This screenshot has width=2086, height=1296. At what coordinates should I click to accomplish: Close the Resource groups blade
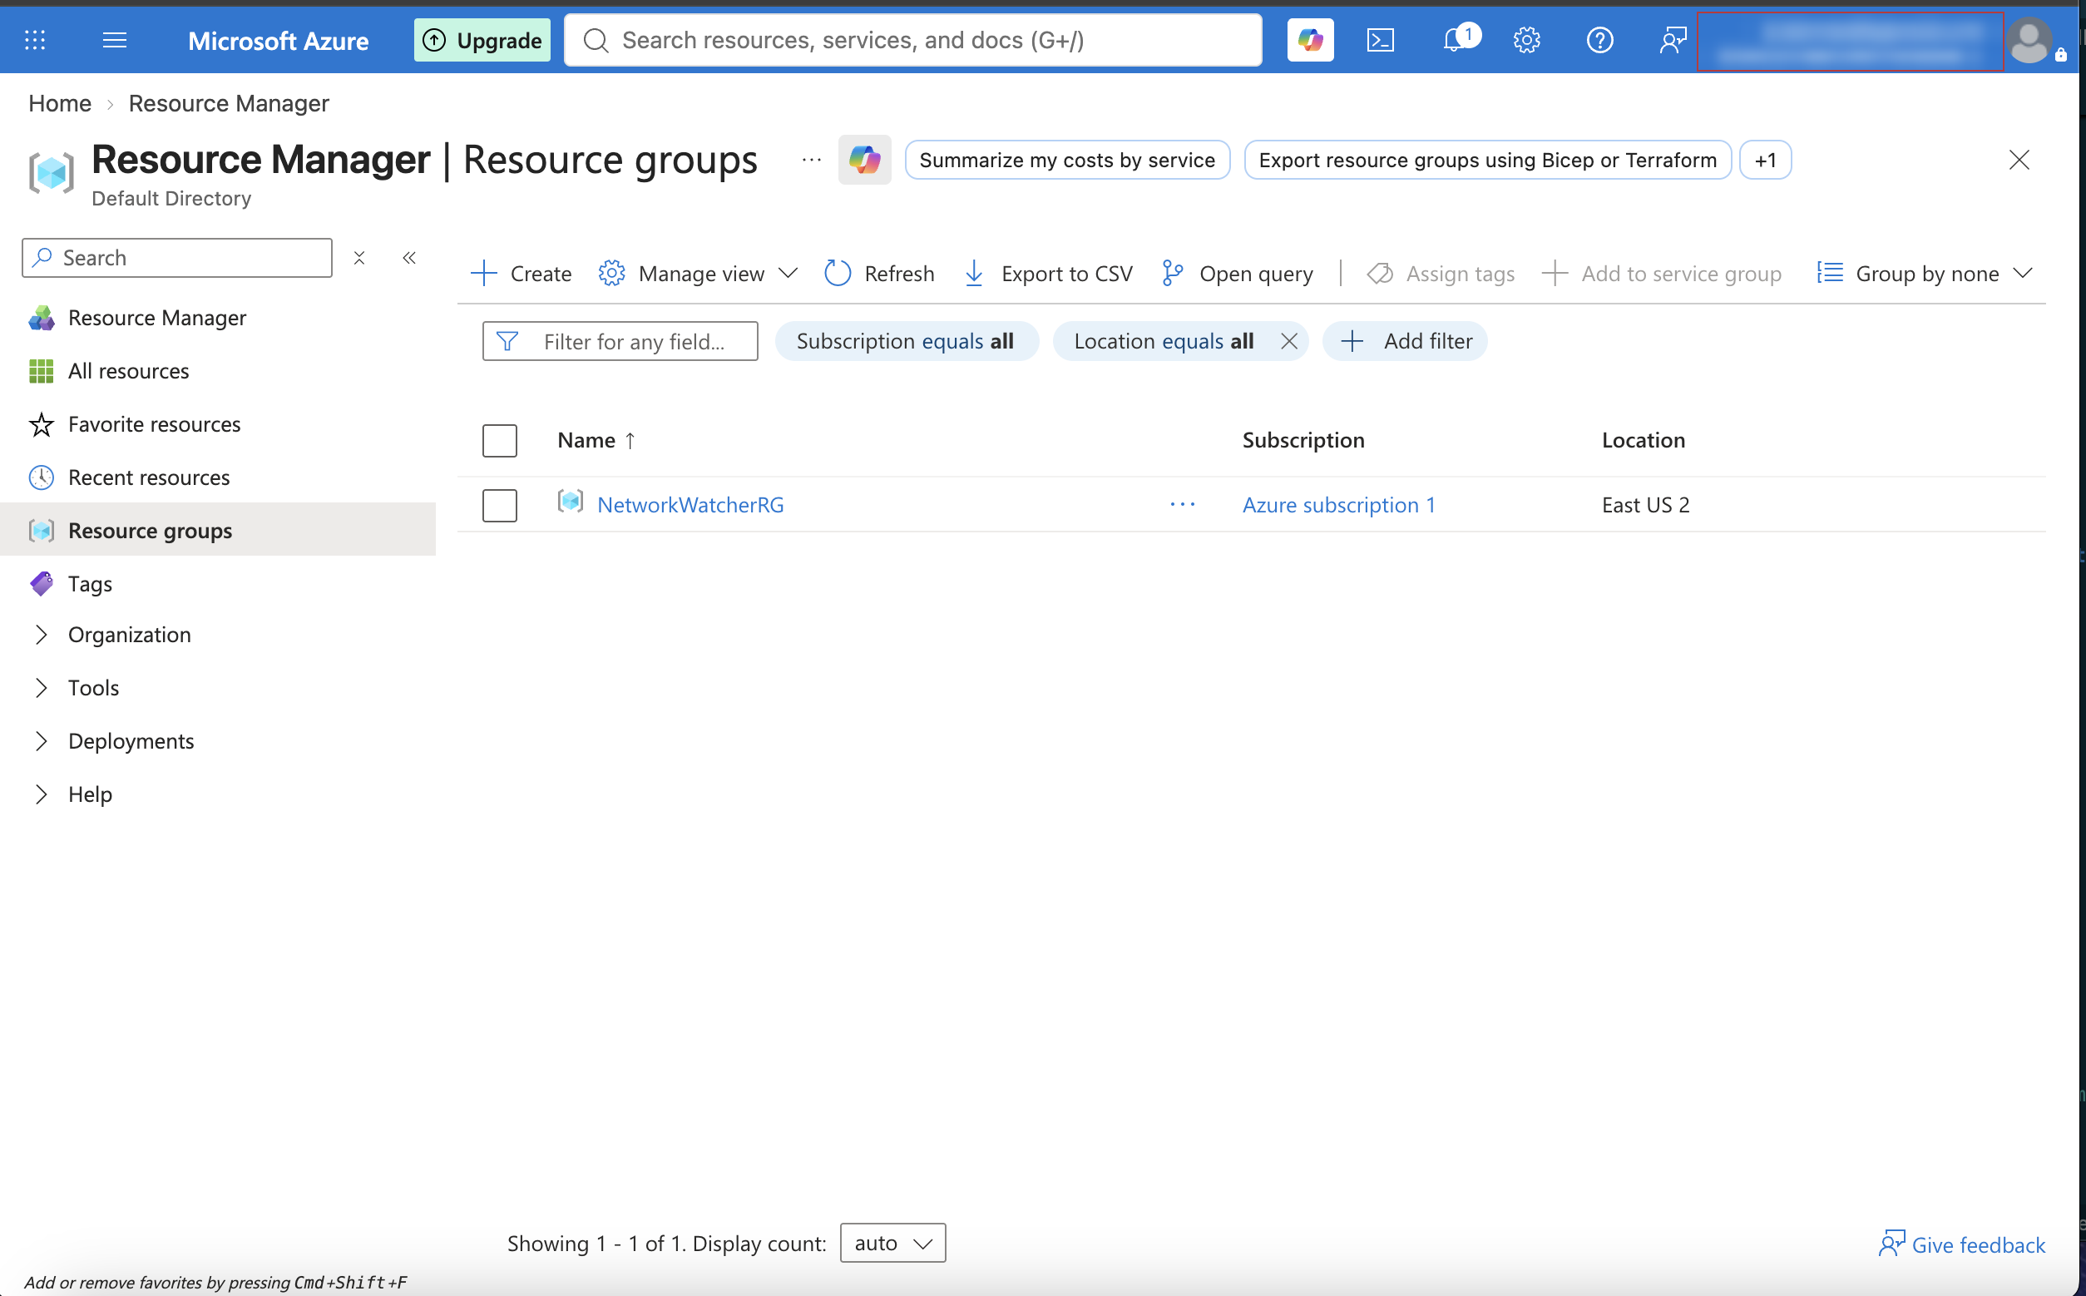(x=2019, y=160)
